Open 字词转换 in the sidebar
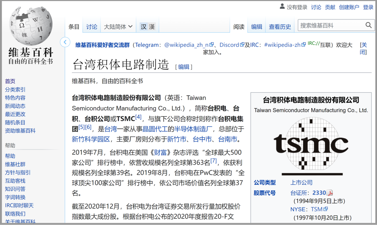 pos(15,197)
